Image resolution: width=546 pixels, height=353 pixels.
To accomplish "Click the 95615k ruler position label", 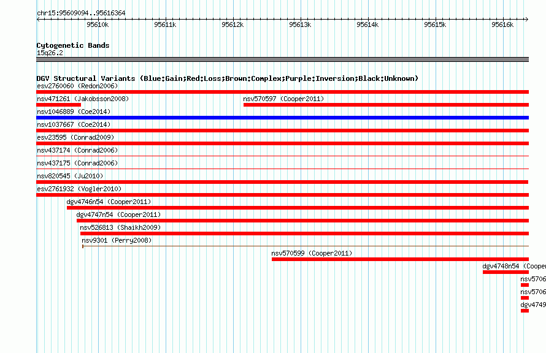I will click(435, 25).
